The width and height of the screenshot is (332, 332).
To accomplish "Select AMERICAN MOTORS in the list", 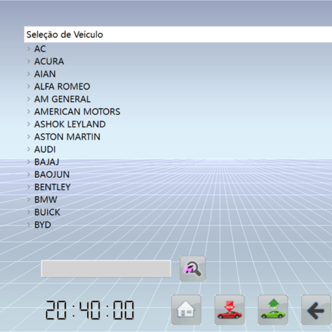I will (x=77, y=111).
